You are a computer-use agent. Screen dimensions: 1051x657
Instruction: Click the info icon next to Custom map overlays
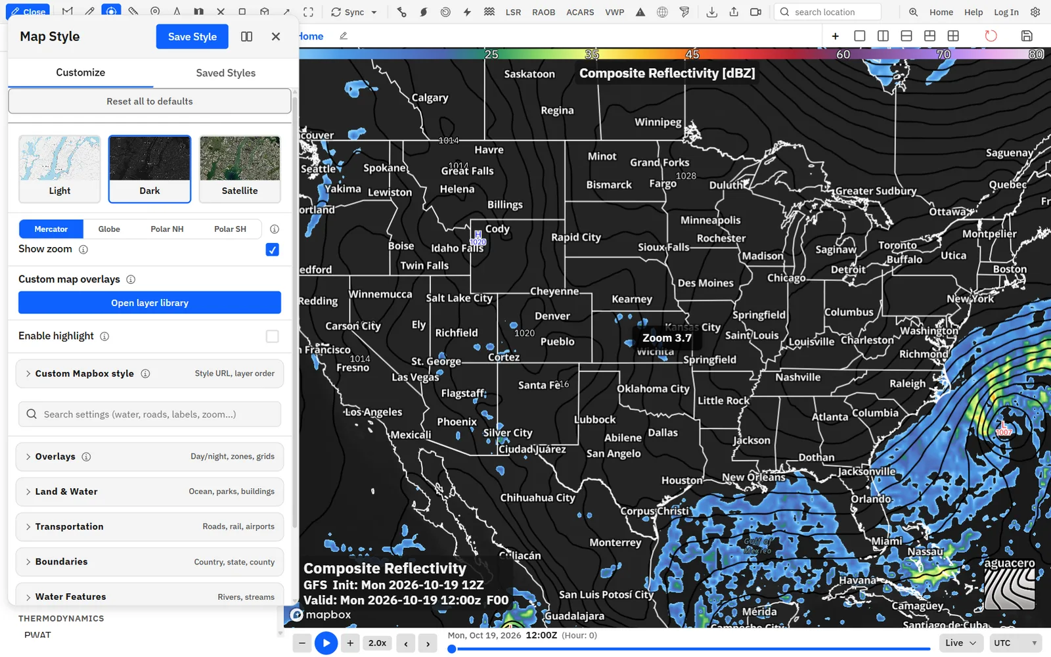(131, 279)
